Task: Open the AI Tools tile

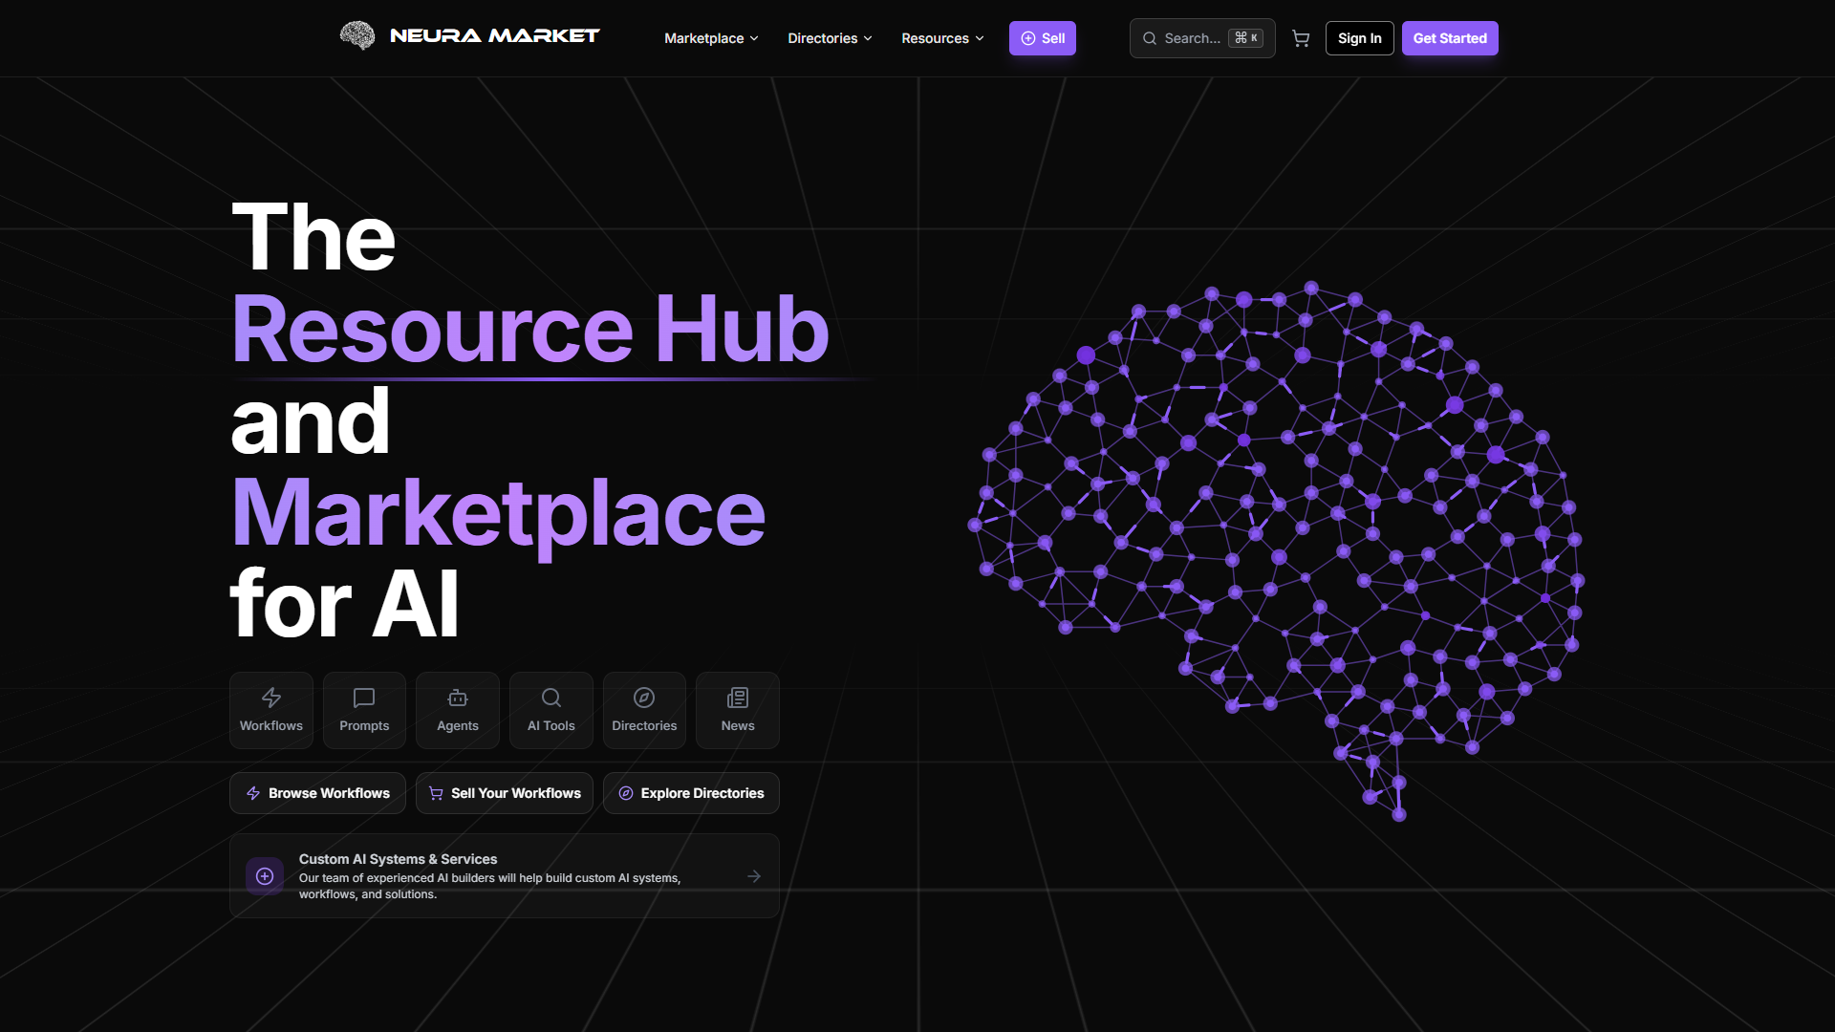Action: click(551, 710)
